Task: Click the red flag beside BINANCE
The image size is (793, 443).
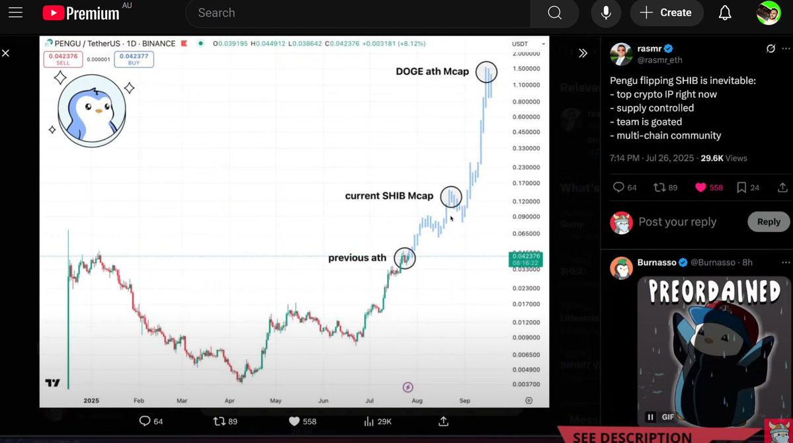Action: (184, 44)
